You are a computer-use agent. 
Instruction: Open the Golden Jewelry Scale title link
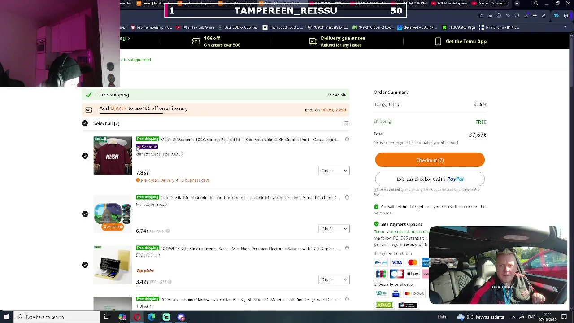point(249,249)
